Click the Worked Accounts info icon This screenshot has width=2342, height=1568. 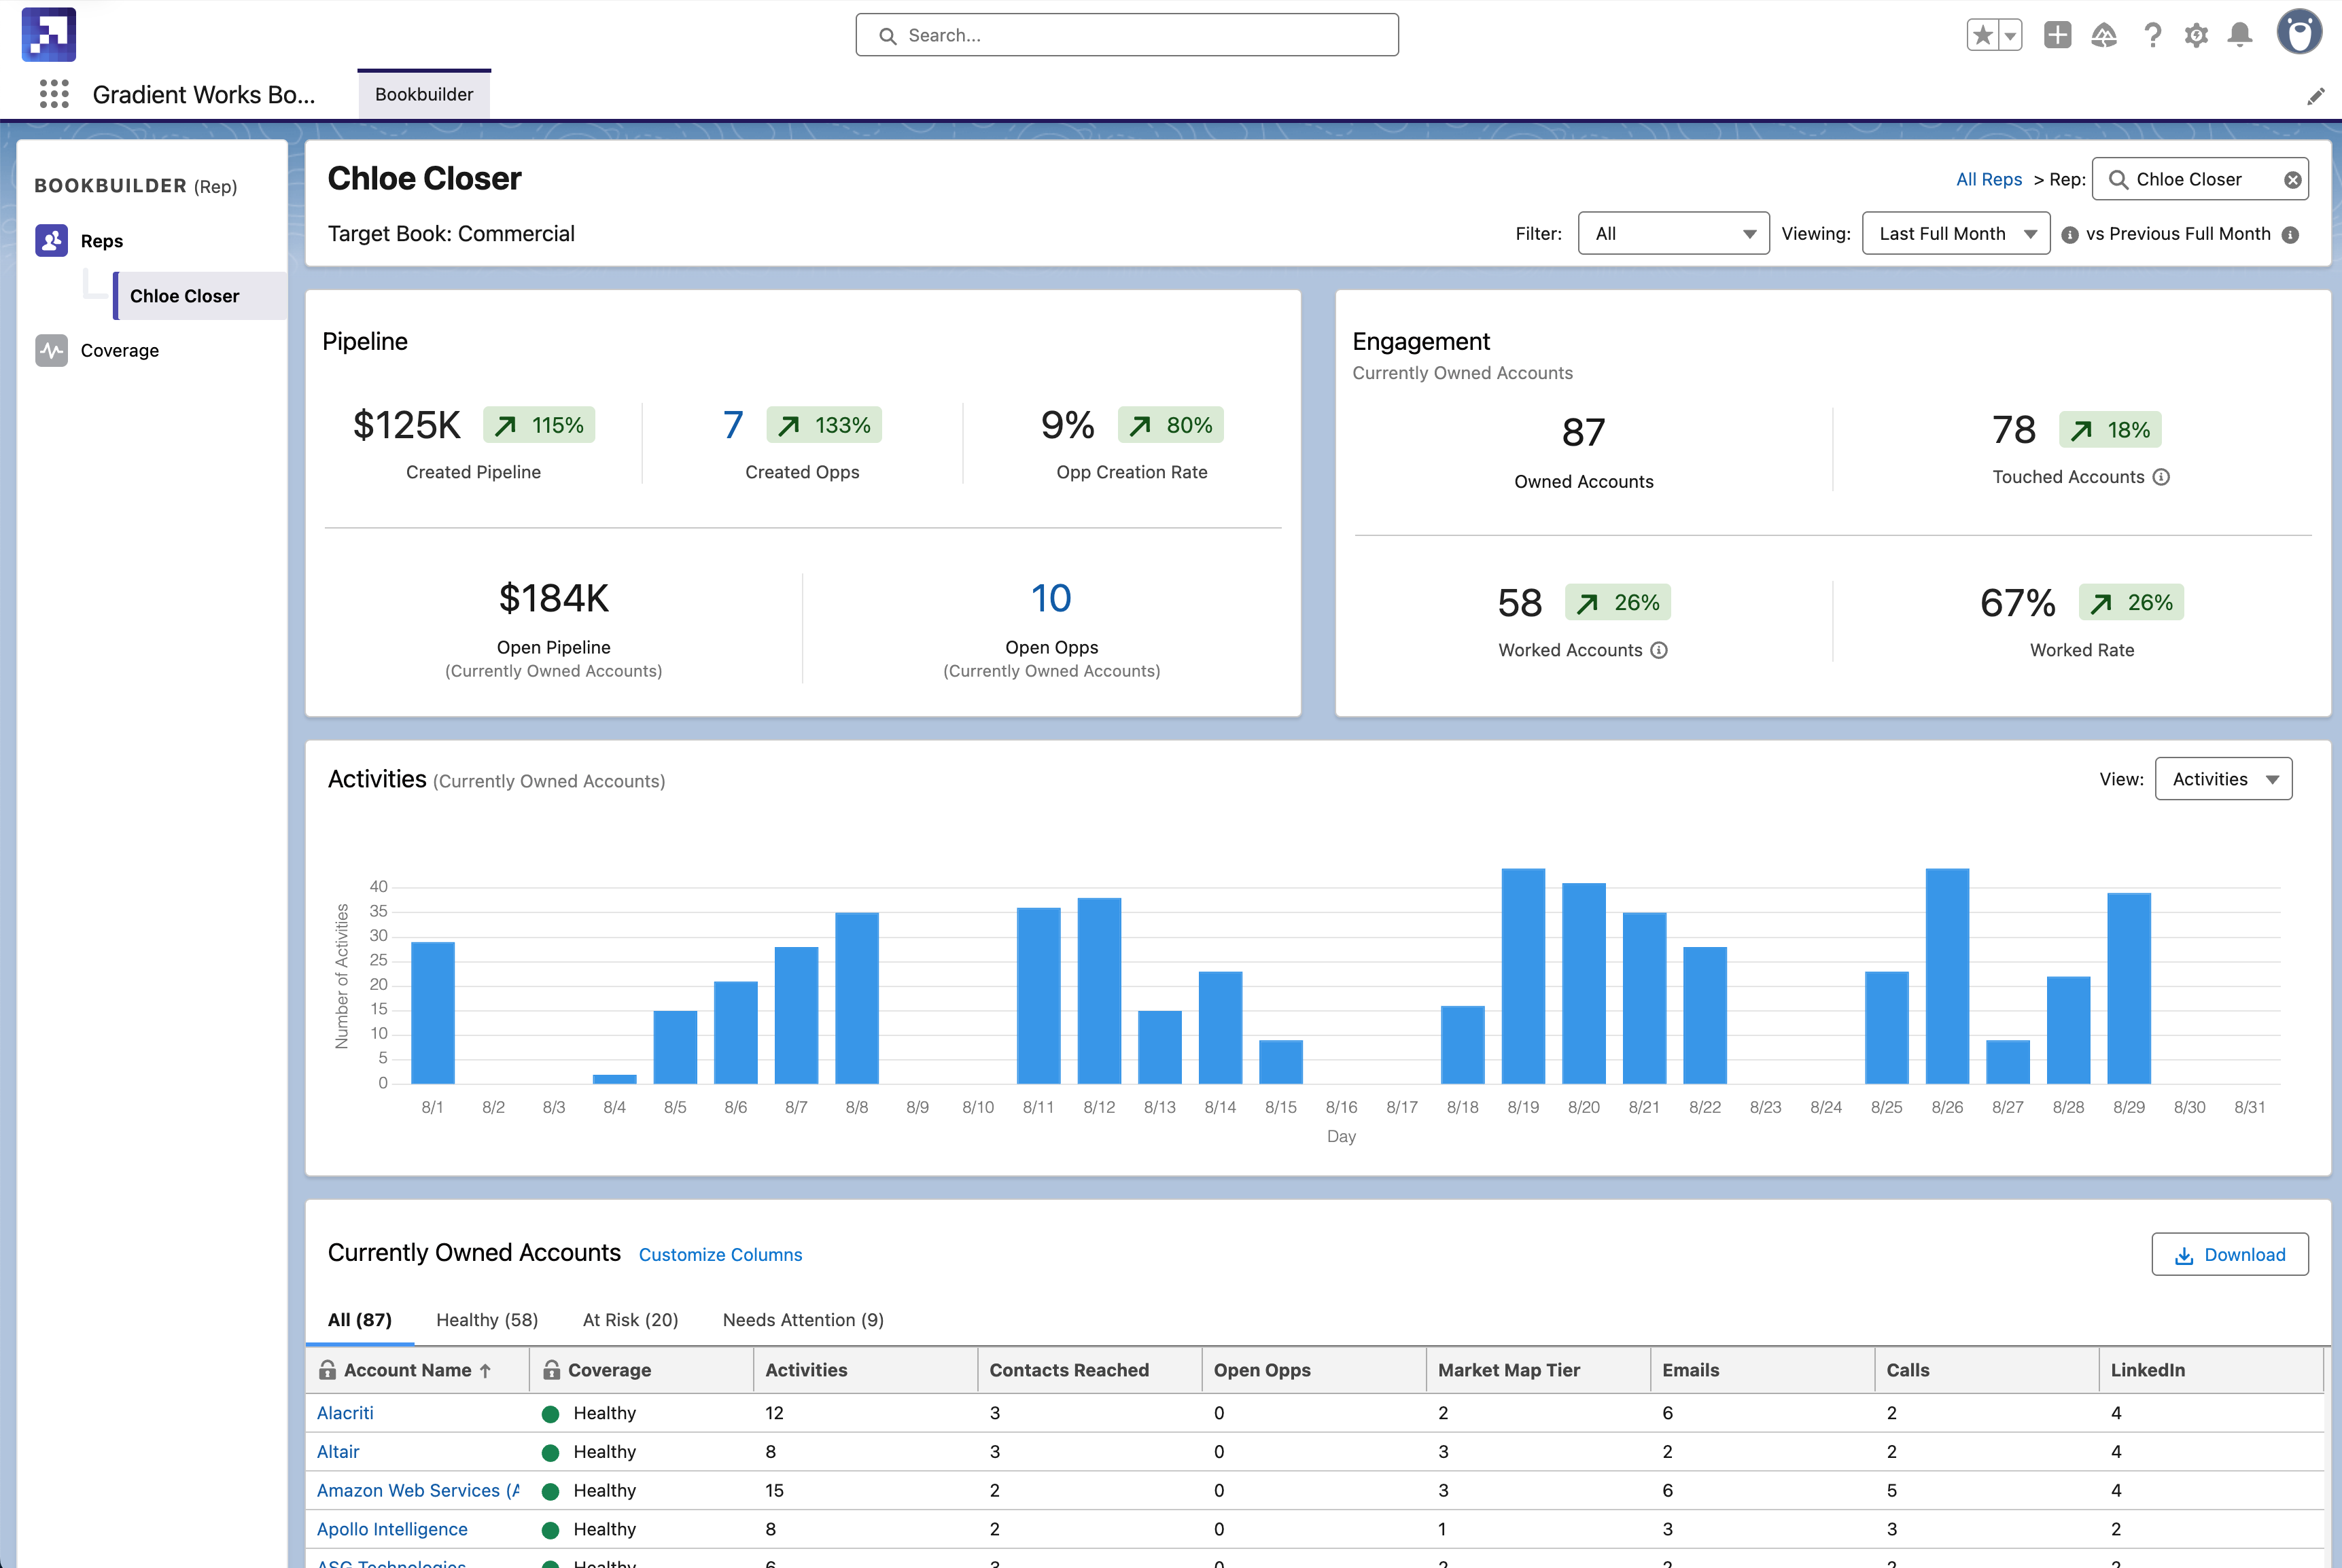(1659, 650)
